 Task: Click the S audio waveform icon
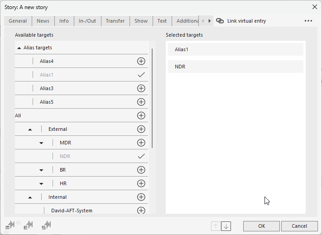(46, 225)
